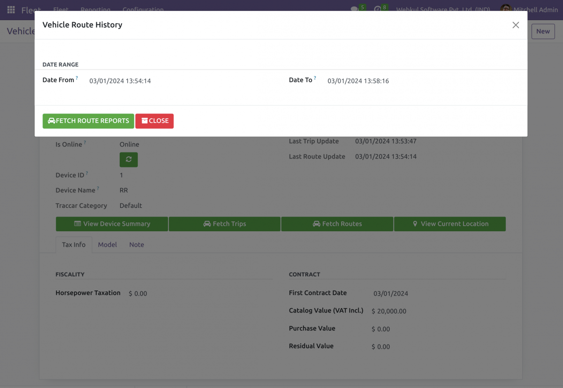Click View Device Summary button

pyautogui.click(x=112, y=224)
